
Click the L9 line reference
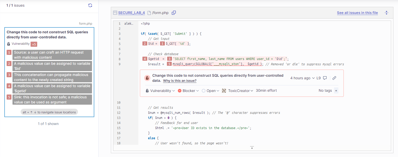(x=319, y=78)
